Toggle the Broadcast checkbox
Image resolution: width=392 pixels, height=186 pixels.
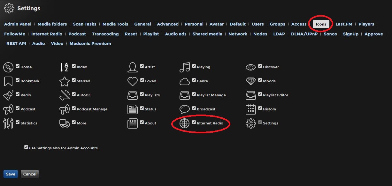194,108
